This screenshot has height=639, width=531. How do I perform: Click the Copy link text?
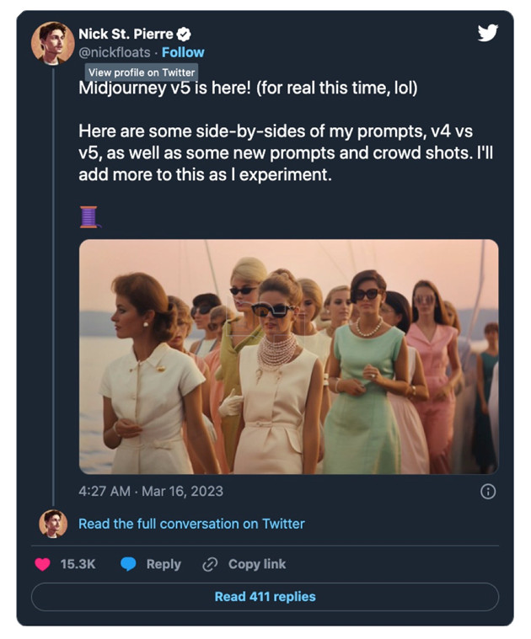tap(257, 564)
